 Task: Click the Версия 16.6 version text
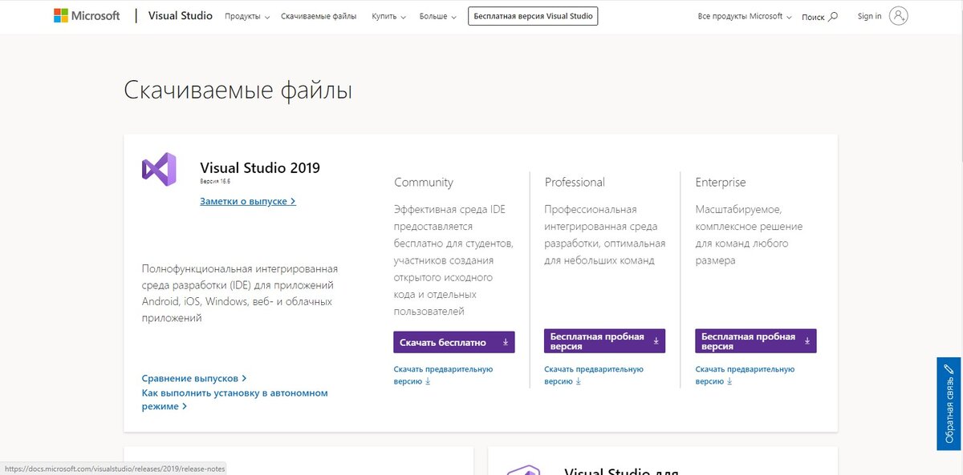[x=215, y=182]
